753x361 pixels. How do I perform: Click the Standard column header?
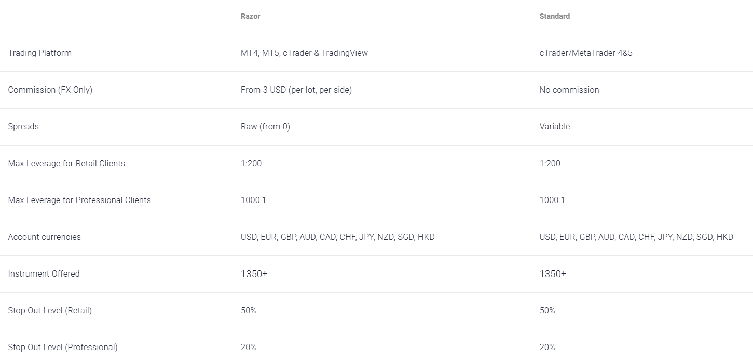pos(554,16)
